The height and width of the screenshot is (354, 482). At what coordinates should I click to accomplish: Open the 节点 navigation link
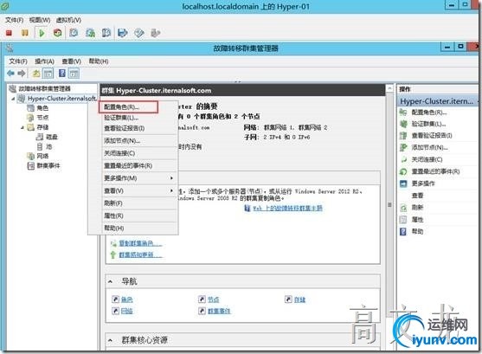[214, 299]
